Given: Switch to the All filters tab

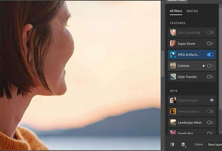Looking at the screenshot, I should point(176,11).
